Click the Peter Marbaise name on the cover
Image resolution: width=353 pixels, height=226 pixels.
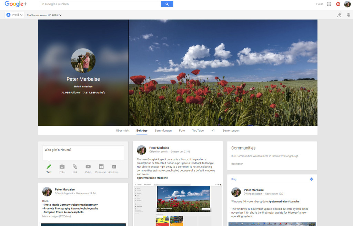click(83, 79)
